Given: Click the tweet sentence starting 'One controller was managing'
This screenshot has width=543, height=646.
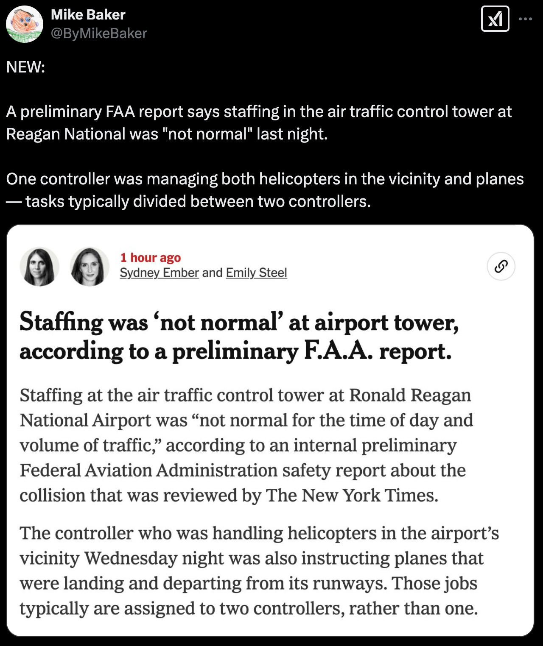Looking at the screenshot, I should pos(265,190).
